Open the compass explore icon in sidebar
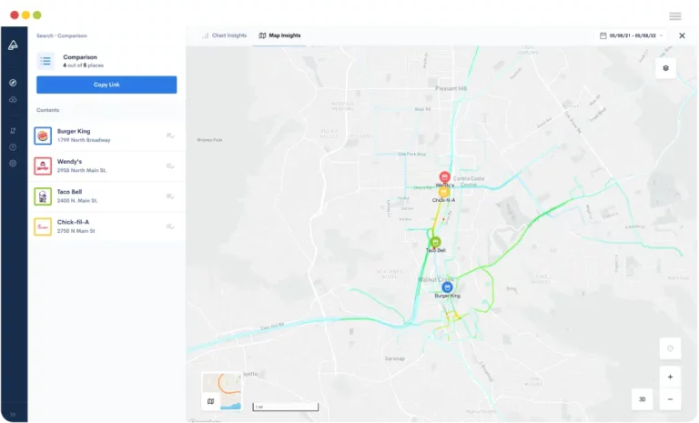This screenshot has width=699, height=423. point(13,83)
